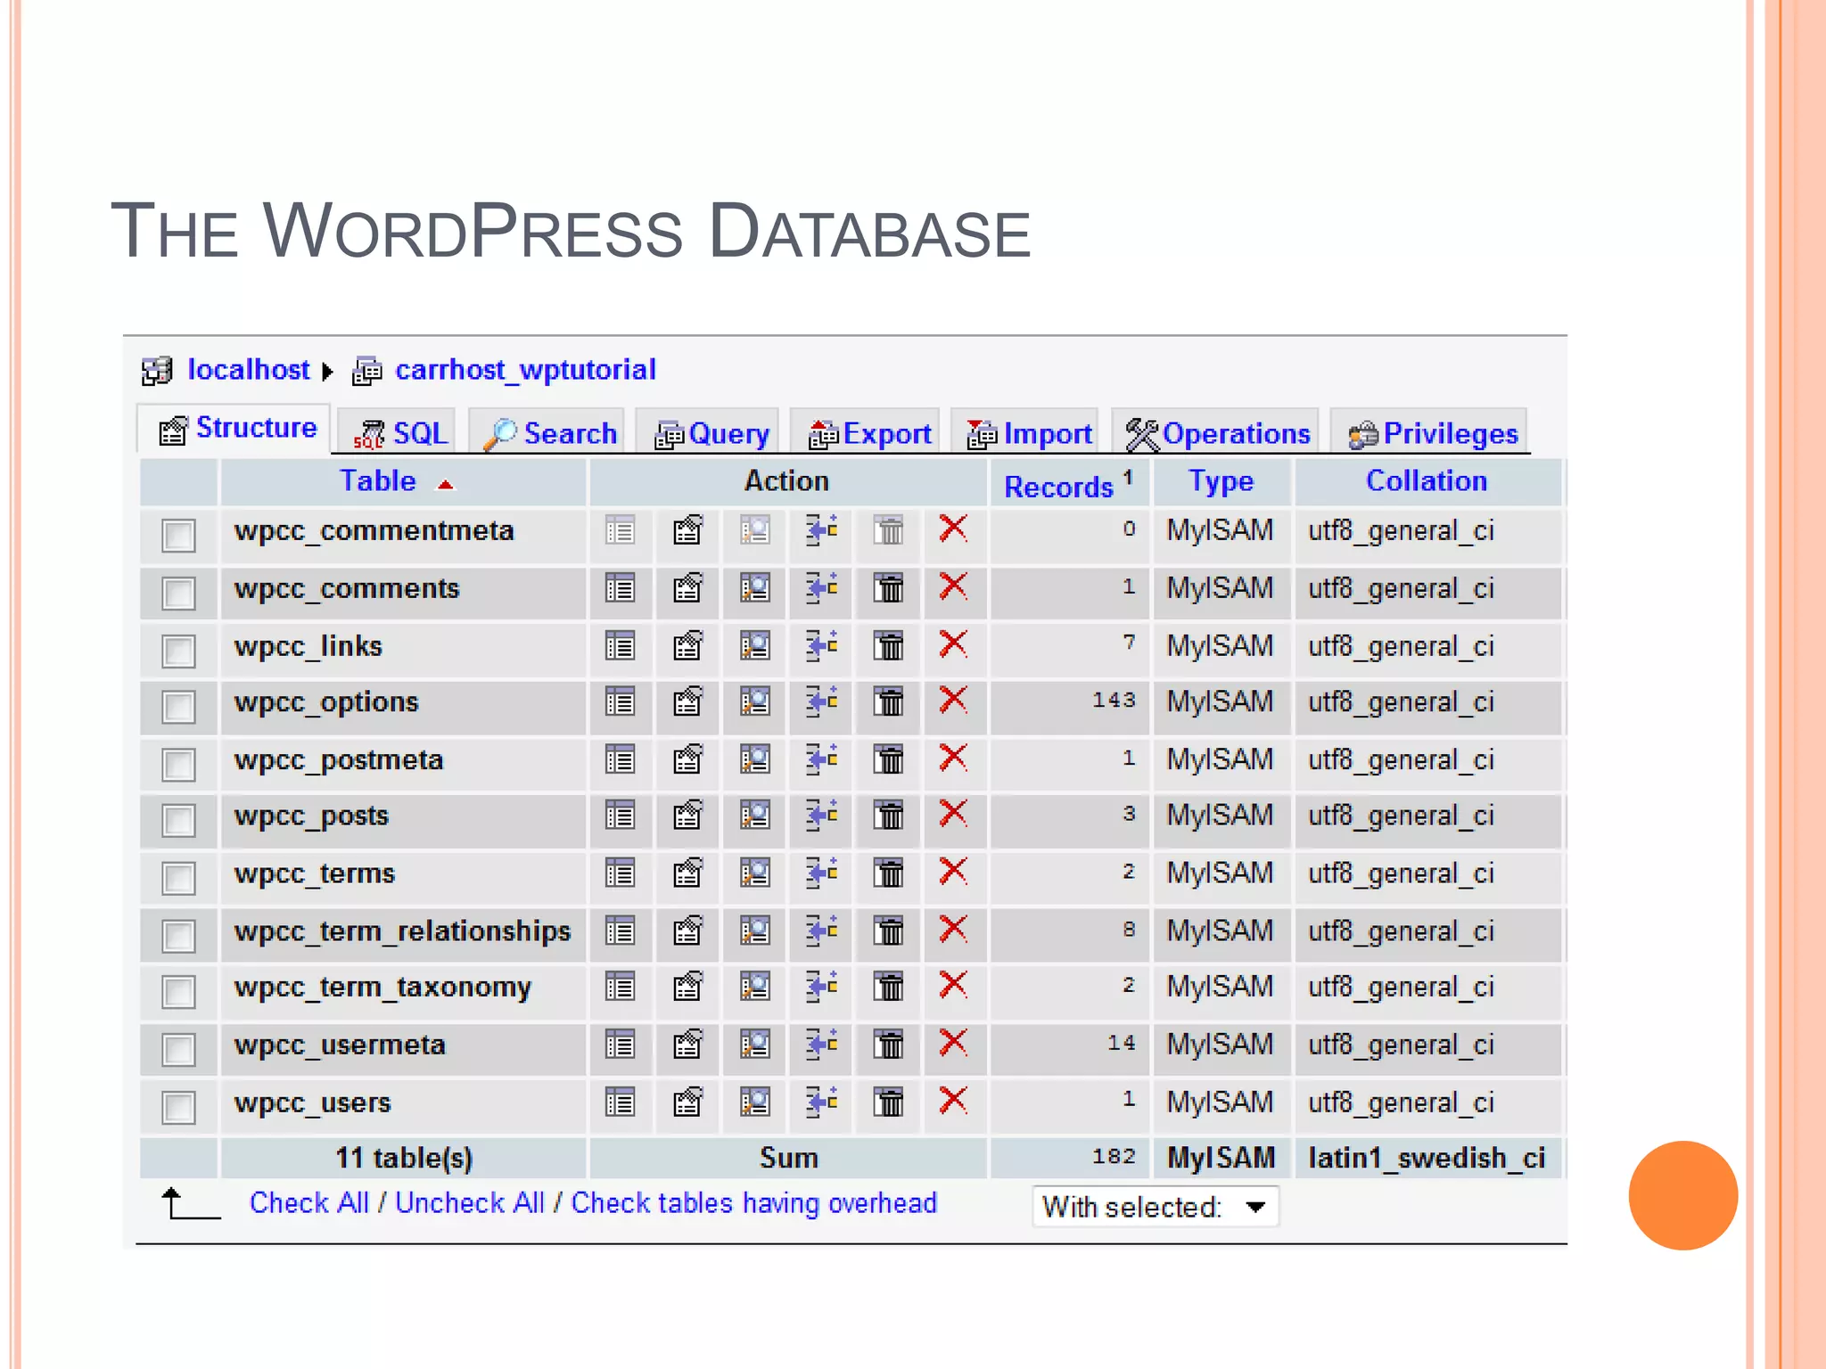This screenshot has height=1369, width=1826.
Task: Sort by Collation column header
Action: (x=1427, y=481)
